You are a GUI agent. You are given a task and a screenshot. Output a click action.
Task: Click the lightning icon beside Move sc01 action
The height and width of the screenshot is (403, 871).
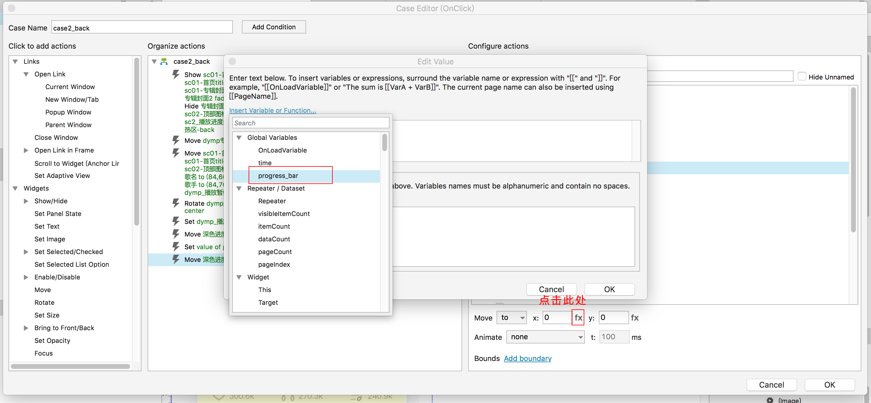point(176,153)
